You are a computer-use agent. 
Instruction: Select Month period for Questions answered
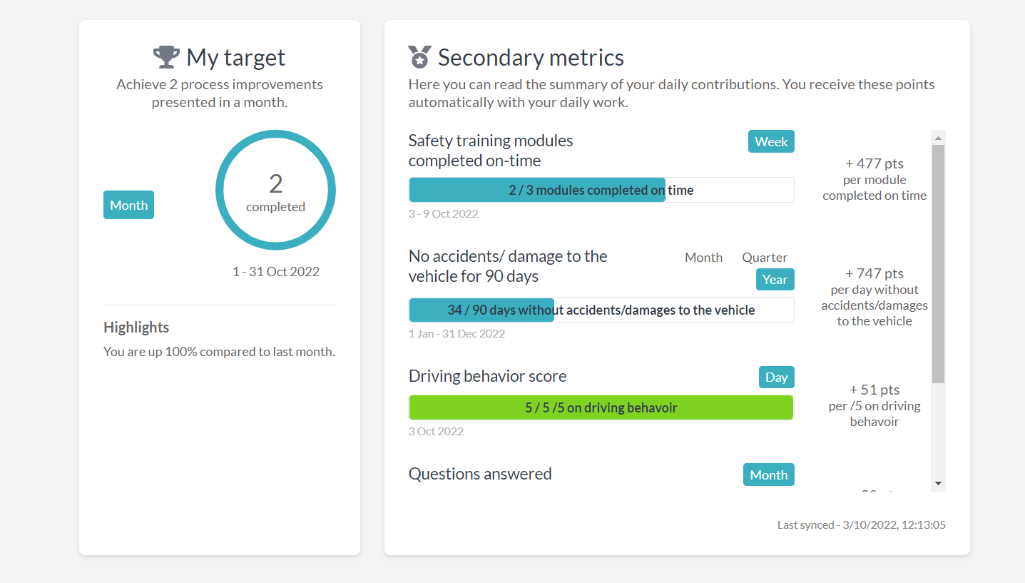point(768,475)
